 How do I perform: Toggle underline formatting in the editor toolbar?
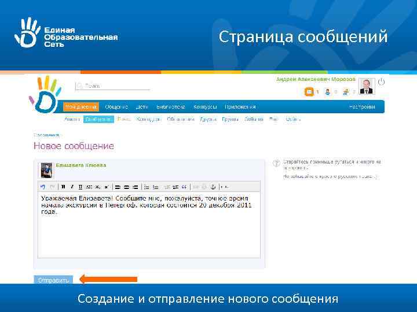(81, 187)
